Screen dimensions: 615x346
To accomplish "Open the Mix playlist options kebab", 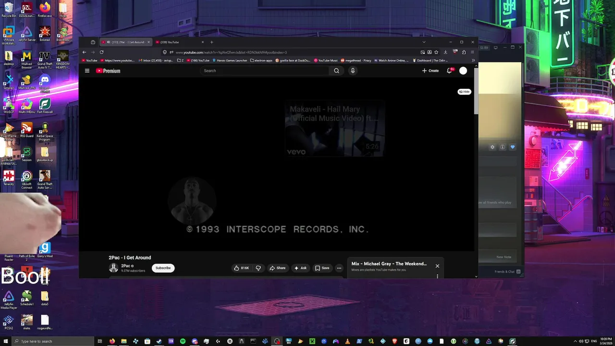I will tap(437, 276).
